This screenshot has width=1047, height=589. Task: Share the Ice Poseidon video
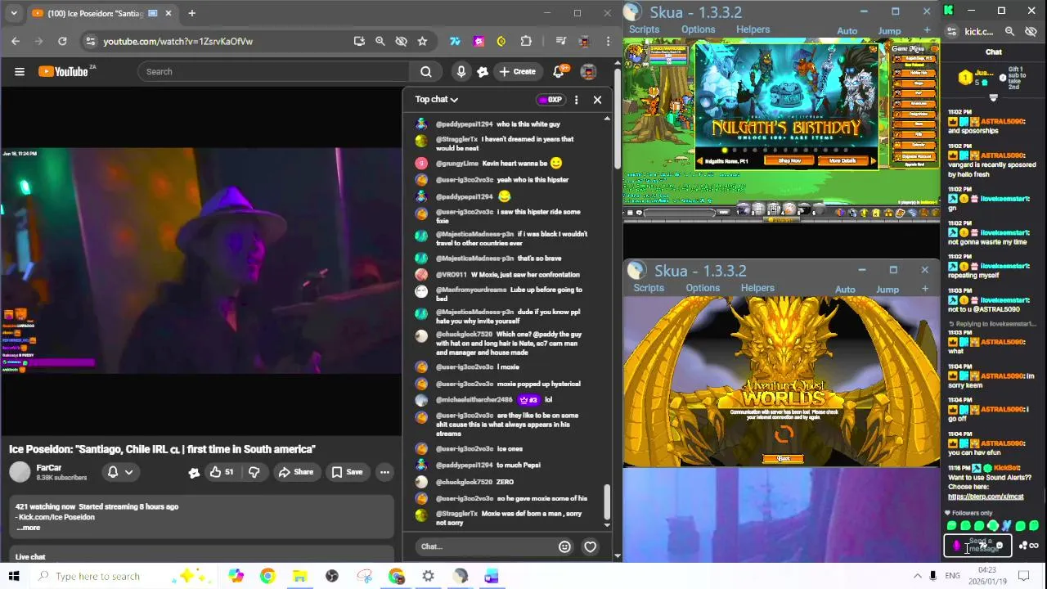click(x=295, y=472)
